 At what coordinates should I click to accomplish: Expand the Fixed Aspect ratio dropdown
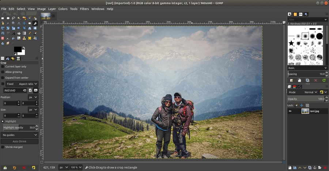point(28,84)
